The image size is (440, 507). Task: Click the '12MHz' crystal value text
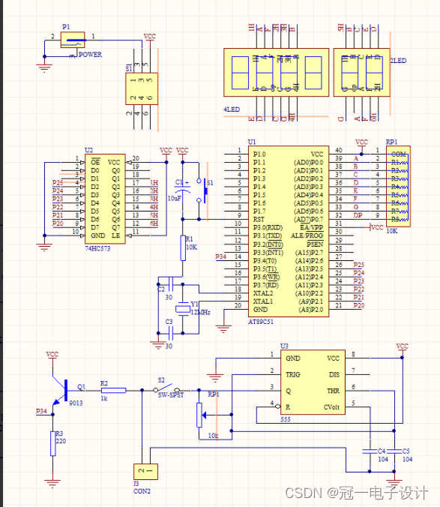tap(201, 312)
